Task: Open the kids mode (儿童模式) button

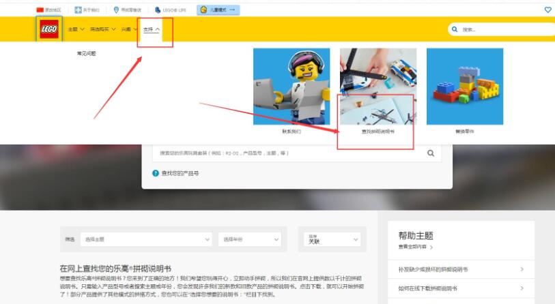Action: pos(218,10)
